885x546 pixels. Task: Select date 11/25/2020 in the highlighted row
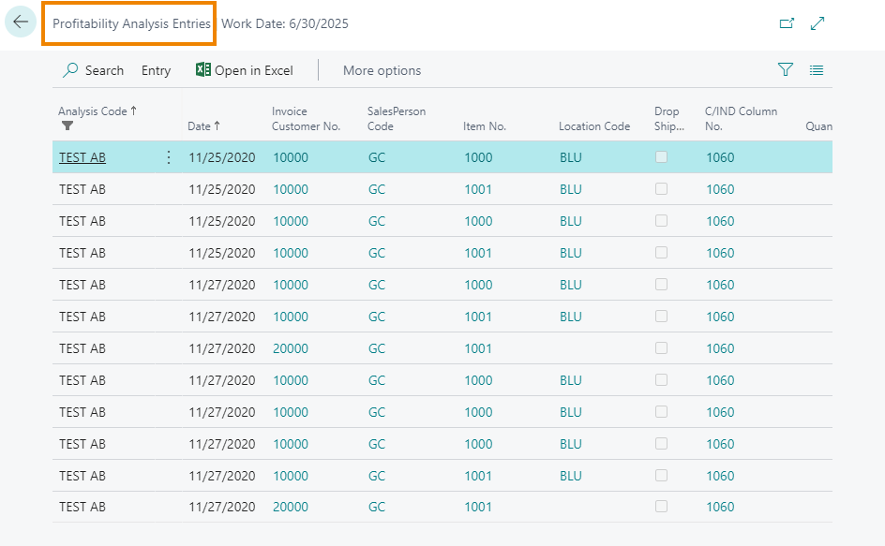[222, 157]
